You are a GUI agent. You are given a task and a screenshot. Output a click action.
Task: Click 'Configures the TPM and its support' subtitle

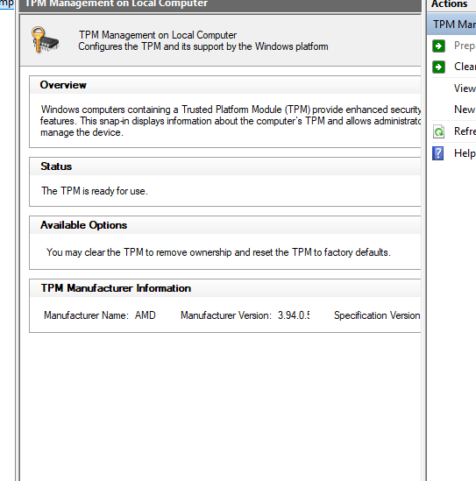pyautogui.click(x=203, y=46)
